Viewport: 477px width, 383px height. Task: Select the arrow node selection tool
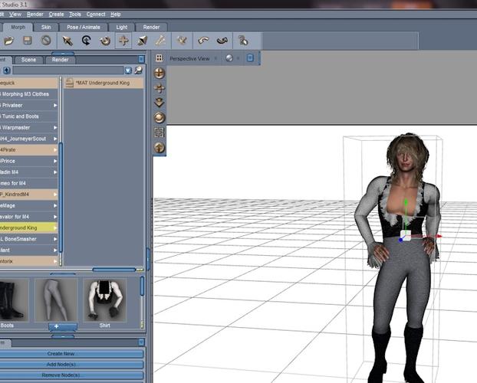(x=67, y=41)
